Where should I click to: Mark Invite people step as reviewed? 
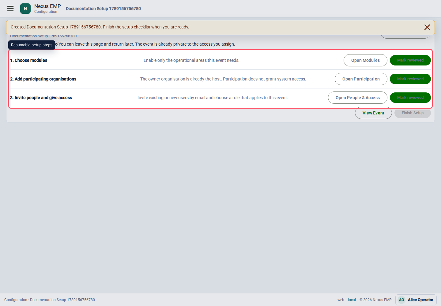click(x=410, y=98)
